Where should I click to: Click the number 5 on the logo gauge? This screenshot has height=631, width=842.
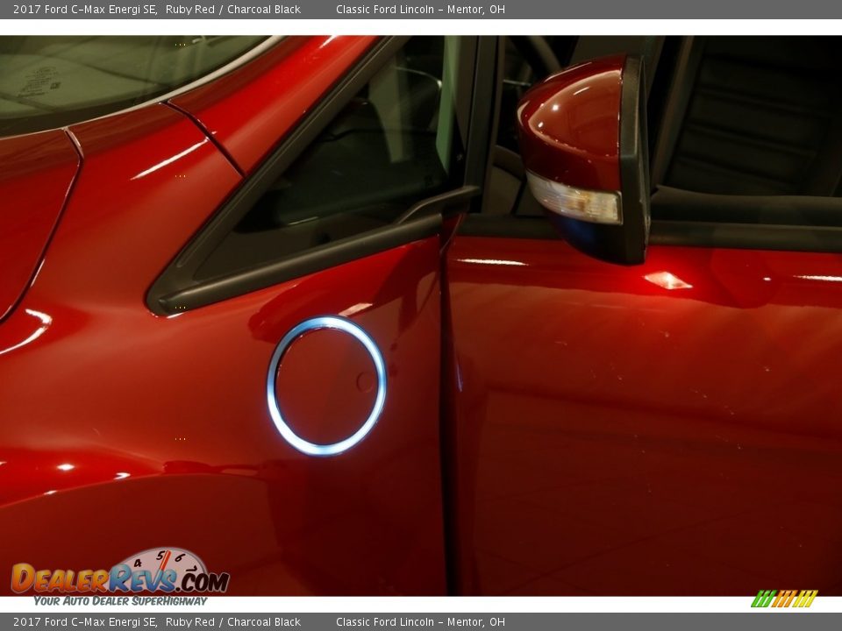tap(161, 555)
